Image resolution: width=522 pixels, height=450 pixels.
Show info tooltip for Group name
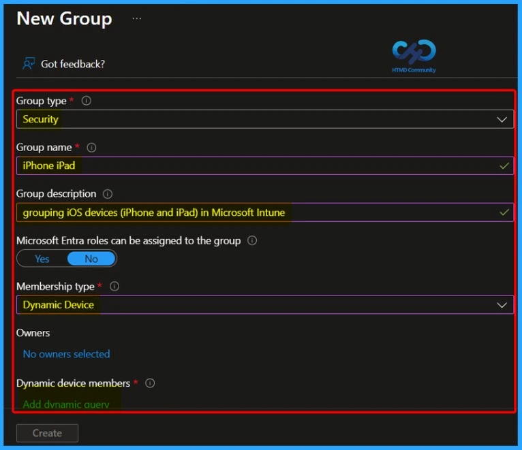pyautogui.click(x=91, y=147)
